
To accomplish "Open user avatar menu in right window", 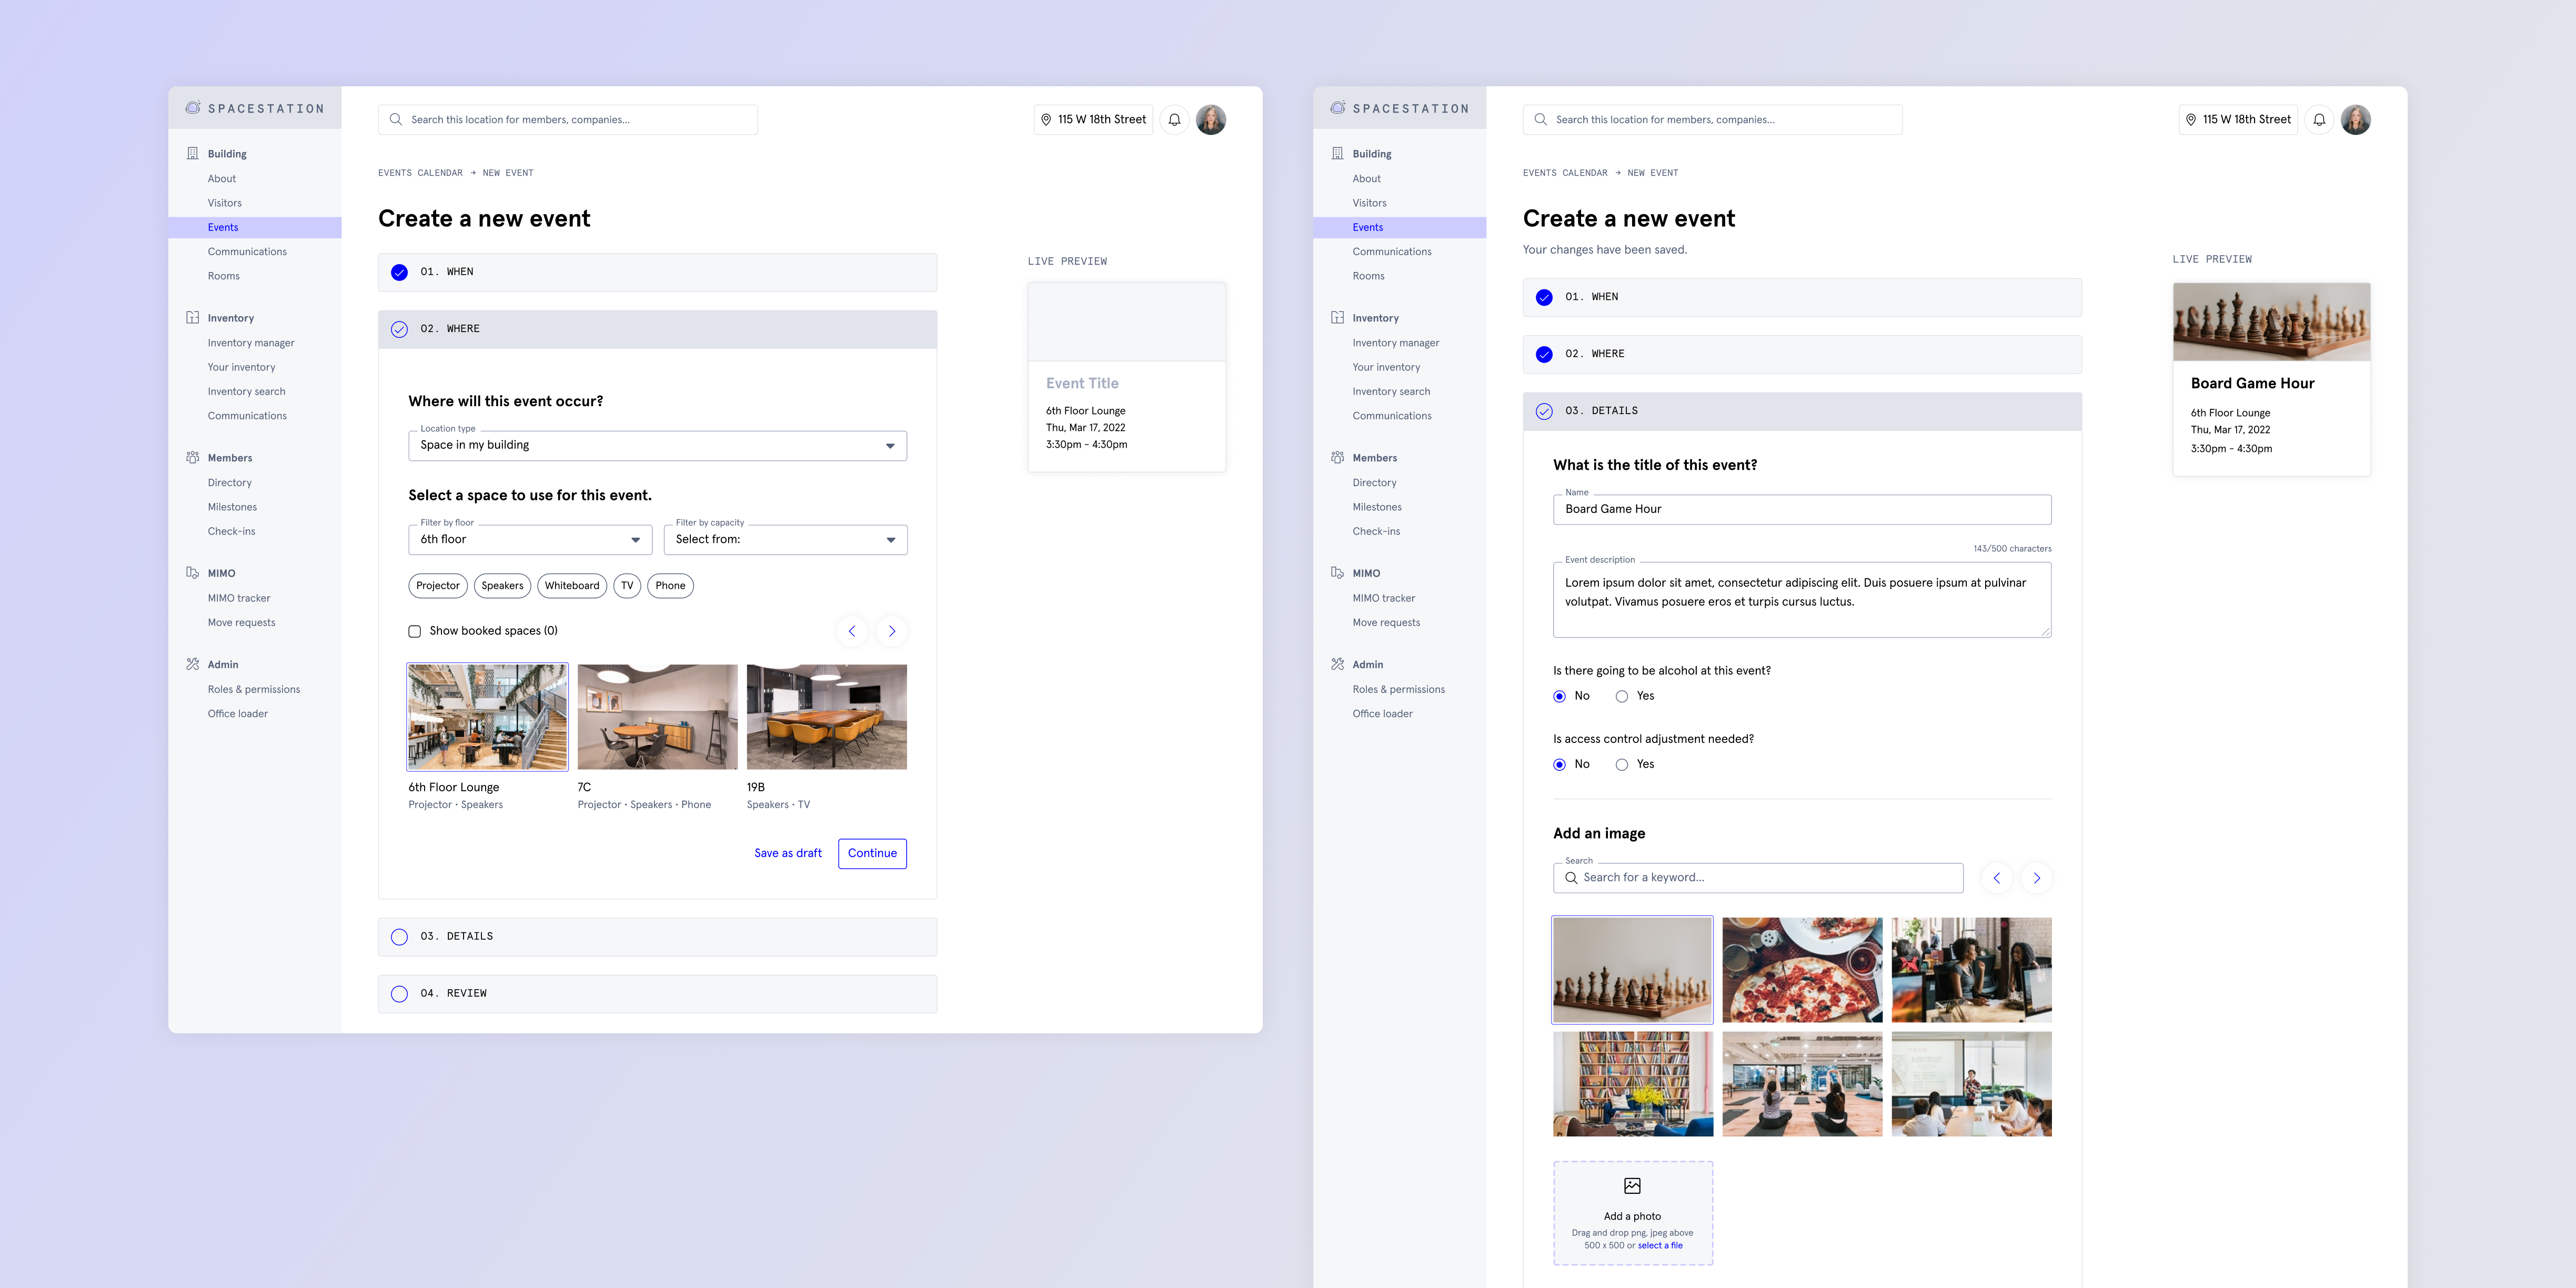I will 2356,120.
